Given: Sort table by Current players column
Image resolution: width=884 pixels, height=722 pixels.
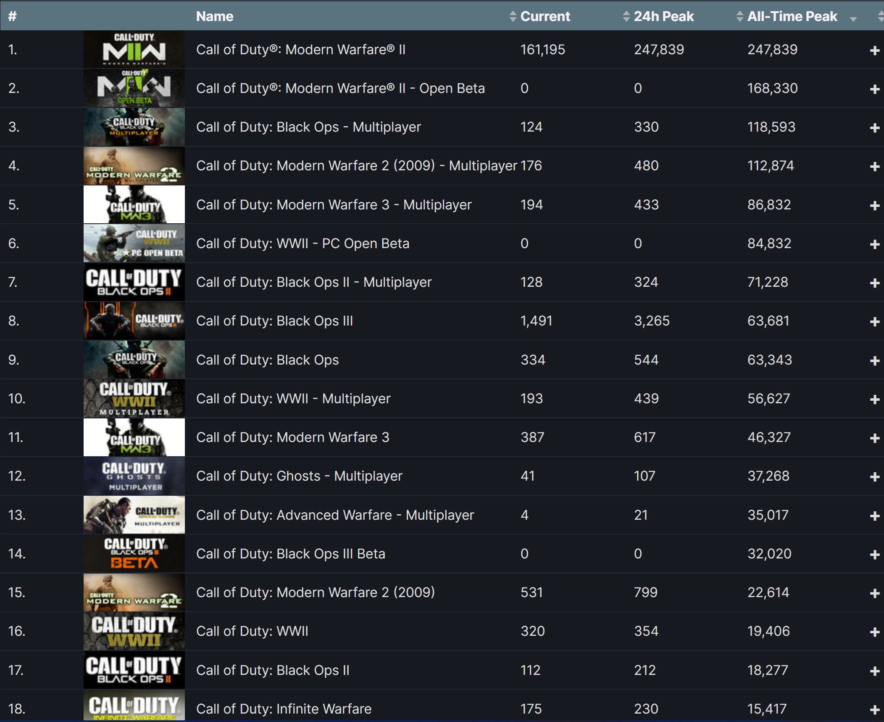Looking at the screenshot, I should [545, 16].
